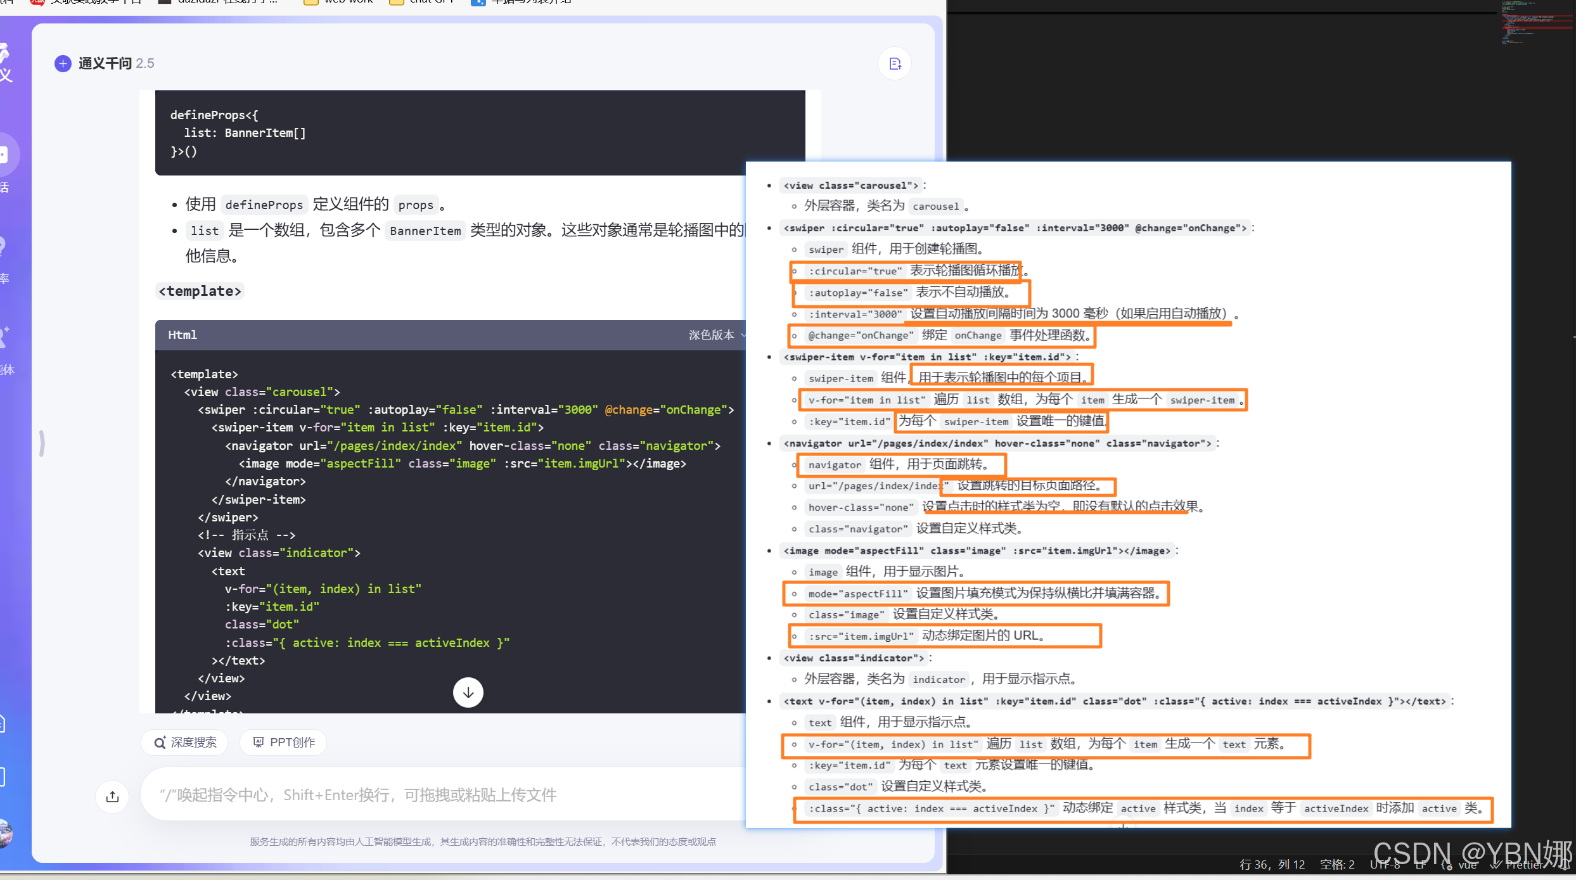This screenshot has height=880, width=1576.
Task: Click the user avatar in sidebar
Action: tap(5, 832)
